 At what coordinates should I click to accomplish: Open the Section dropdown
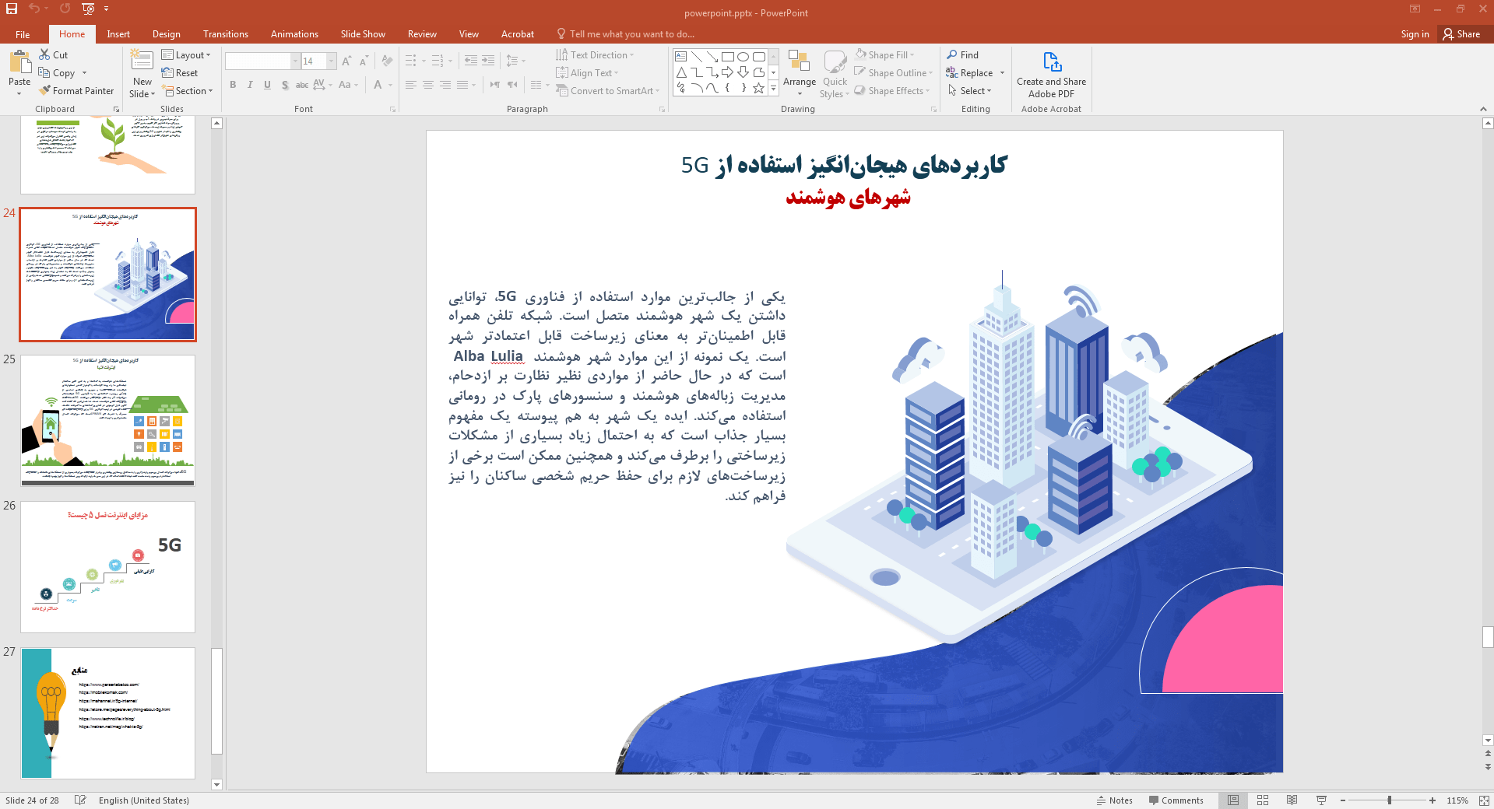[x=188, y=90]
